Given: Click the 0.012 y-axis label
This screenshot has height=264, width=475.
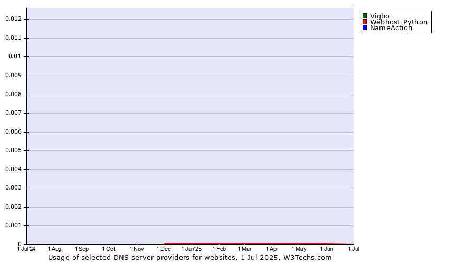Looking at the screenshot, I should tap(14, 19).
